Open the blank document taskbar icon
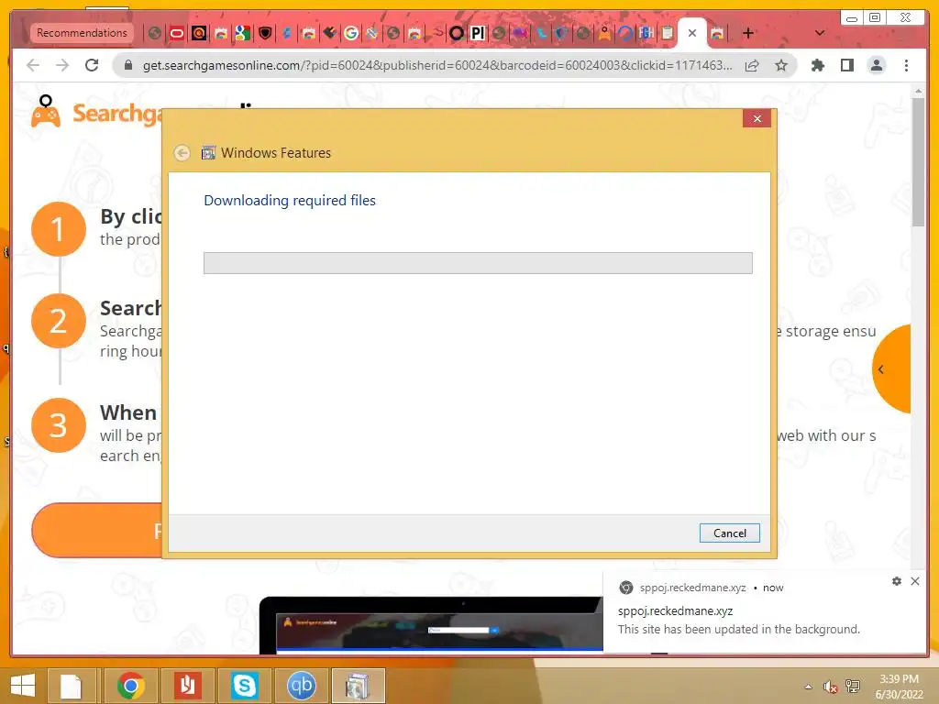Viewport: 939px width, 704px height. click(x=71, y=686)
